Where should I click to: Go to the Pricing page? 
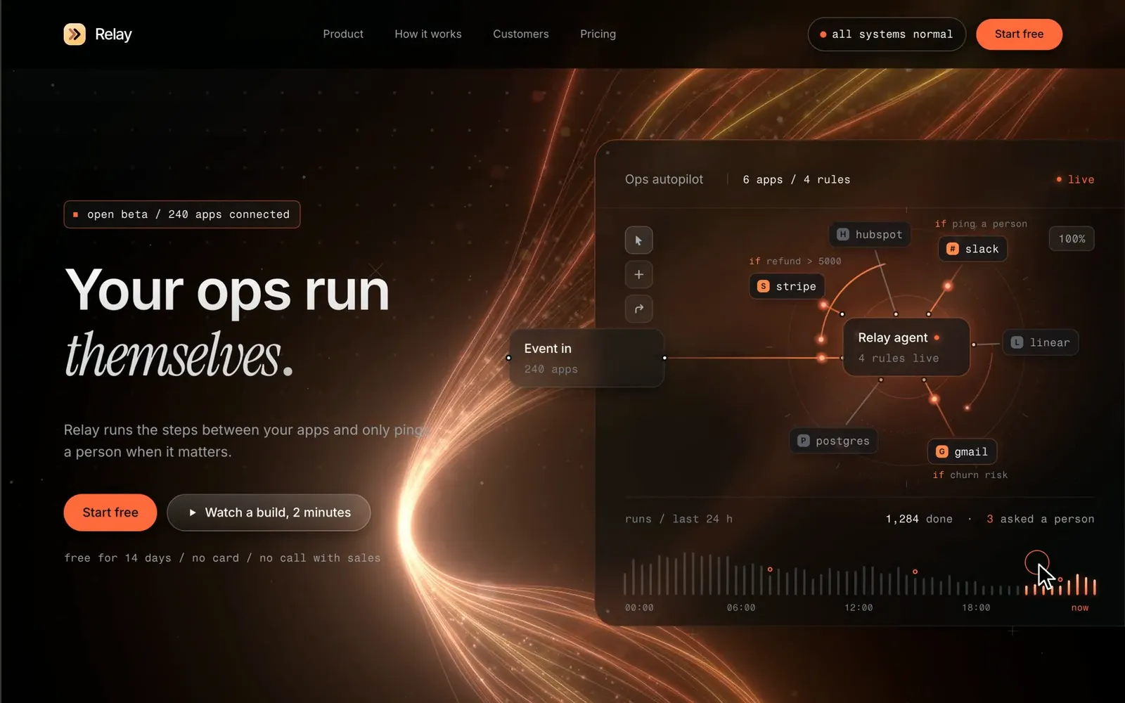598,34
